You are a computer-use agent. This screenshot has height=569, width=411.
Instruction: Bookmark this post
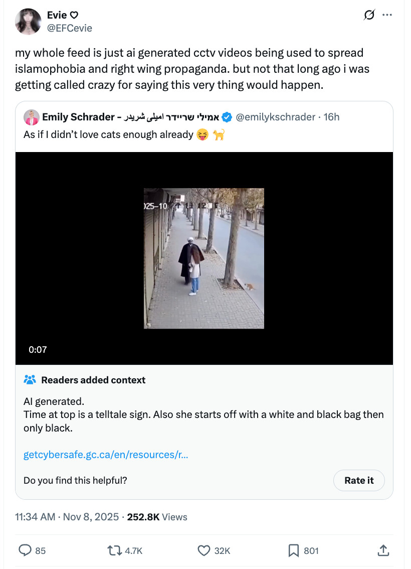[294, 550]
